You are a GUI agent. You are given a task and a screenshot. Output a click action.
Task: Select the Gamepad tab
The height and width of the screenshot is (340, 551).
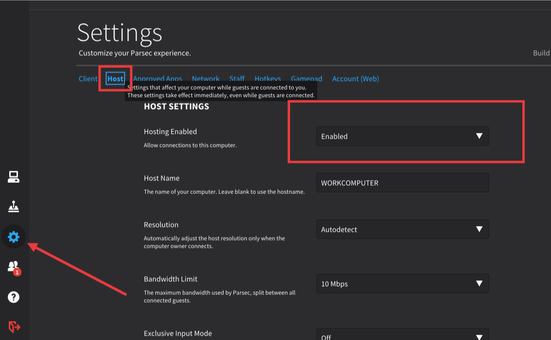click(x=306, y=78)
